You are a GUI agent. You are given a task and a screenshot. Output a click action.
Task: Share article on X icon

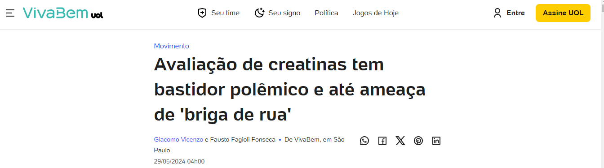point(400,141)
